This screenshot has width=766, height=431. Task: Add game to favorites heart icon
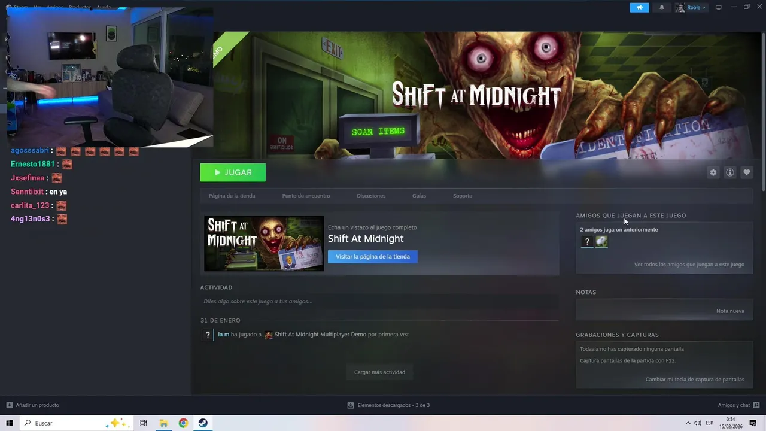[746, 172]
